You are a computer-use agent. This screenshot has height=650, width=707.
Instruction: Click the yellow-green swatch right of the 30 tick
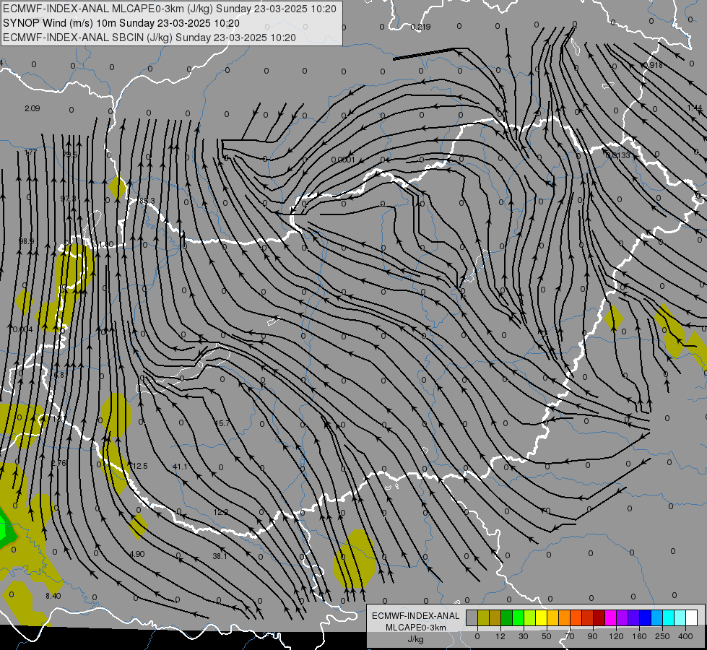(x=530, y=617)
